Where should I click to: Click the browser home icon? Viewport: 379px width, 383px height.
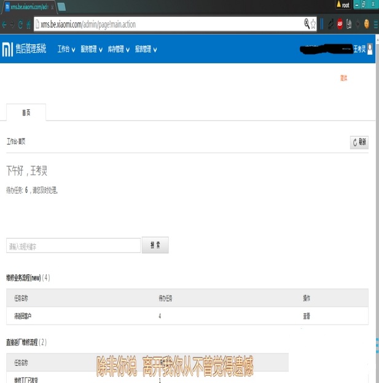(28, 25)
